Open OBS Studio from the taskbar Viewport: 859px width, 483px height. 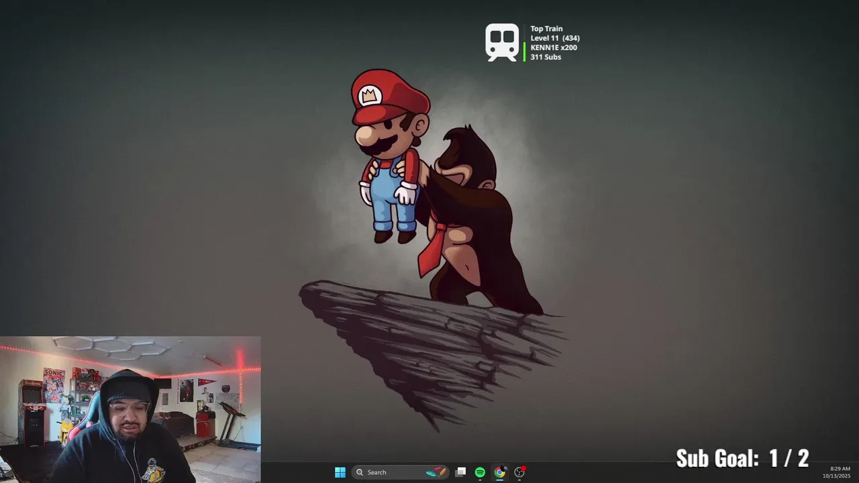point(519,472)
